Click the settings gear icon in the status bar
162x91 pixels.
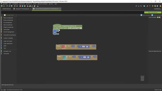pyautogui.click(x=5, y=90)
